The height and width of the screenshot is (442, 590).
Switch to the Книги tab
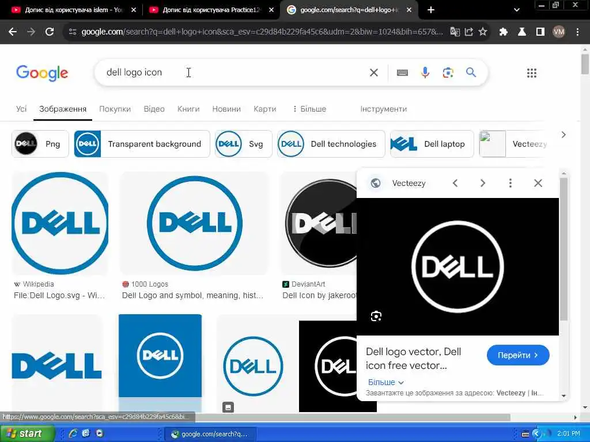[x=188, y=109]
